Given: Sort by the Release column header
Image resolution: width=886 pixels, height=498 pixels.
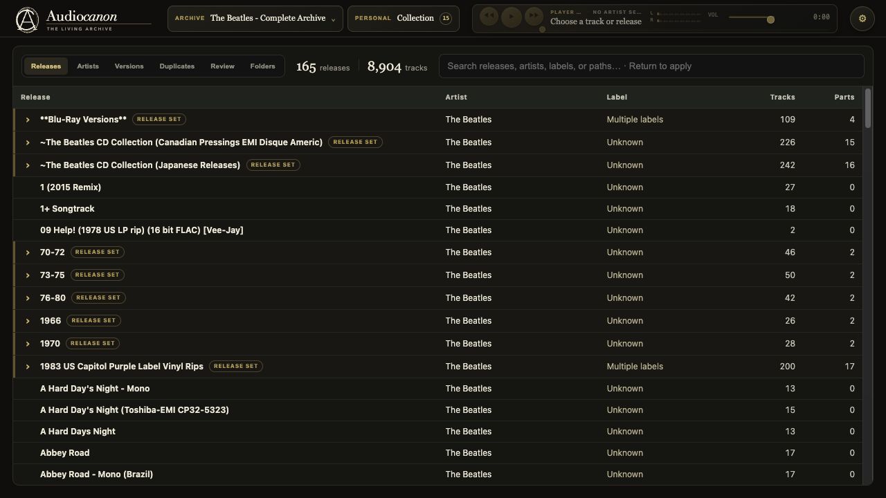Looking at the screenshot, I should coord(35,97).
